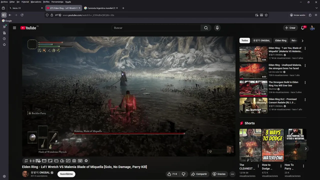Click the resize player icon with corner arrows
The width and height of the screenshot is (320, 180).
click(50, 161)
